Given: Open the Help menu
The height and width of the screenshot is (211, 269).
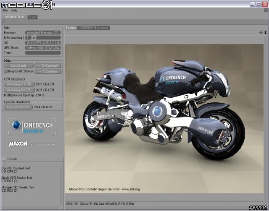Looking at the screenshot, I should 14,10.
